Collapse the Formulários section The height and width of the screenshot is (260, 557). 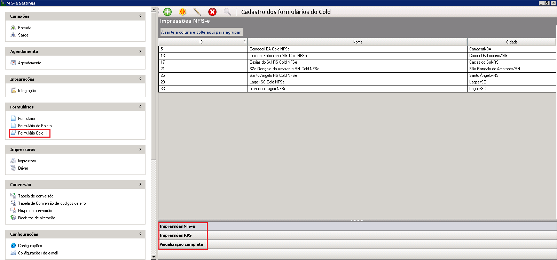coord(140,107)
